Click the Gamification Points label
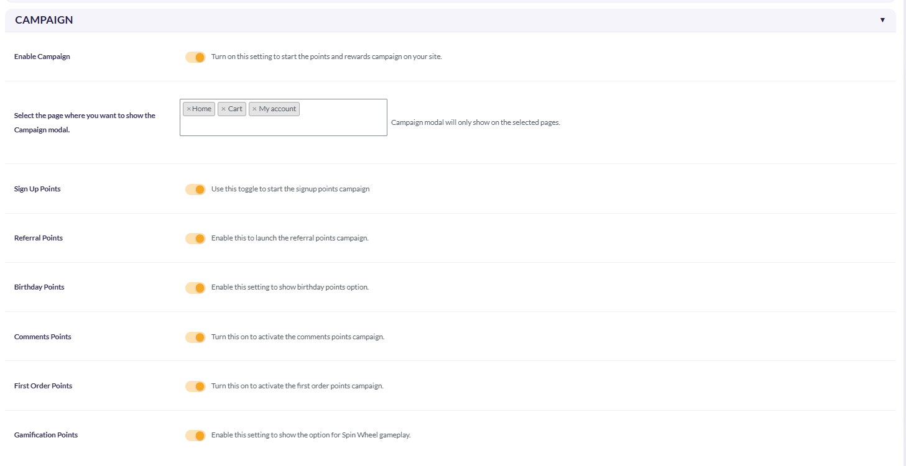The width and height of the screenshot is (906, 466). [46, 435]
